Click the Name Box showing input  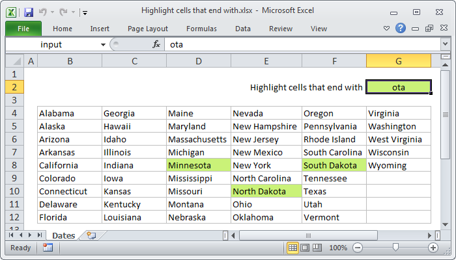coord(52,45)
